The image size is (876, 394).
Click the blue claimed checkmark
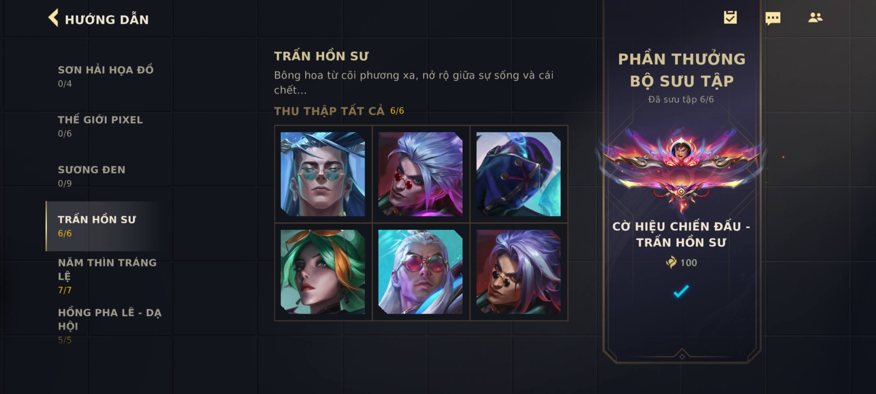coord(681,291)
